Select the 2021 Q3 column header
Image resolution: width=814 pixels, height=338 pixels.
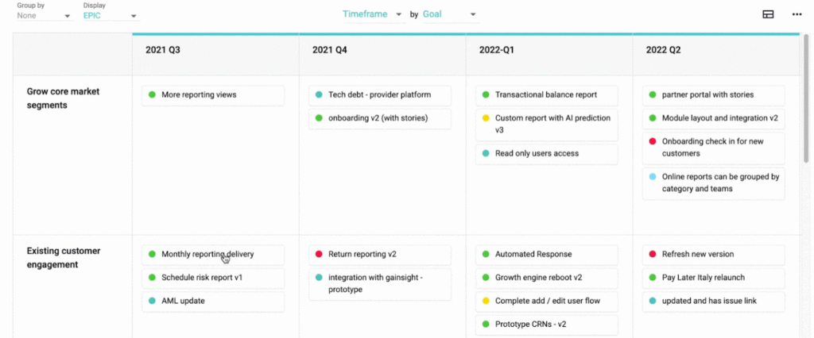(162, 50)
